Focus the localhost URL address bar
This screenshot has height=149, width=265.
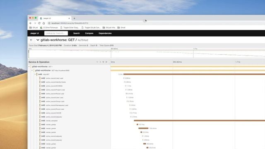pos(70,23)
